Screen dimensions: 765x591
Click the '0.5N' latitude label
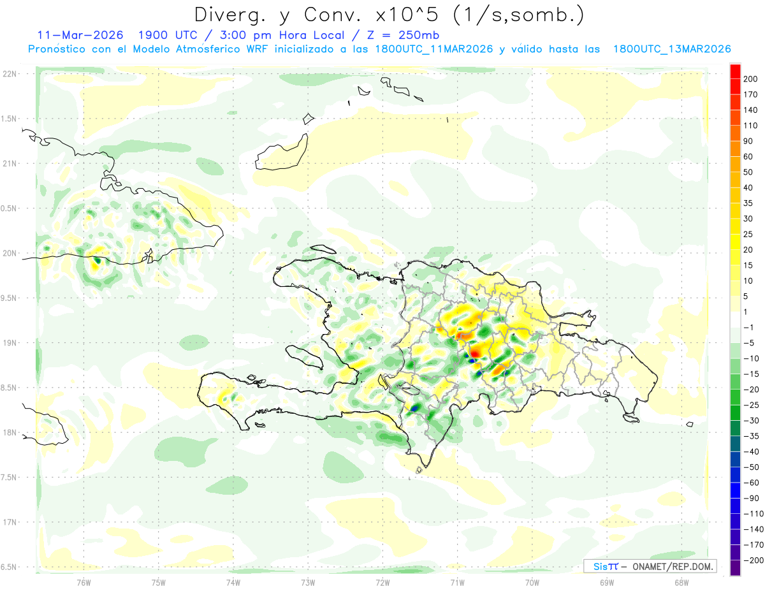tap(9, 208)
